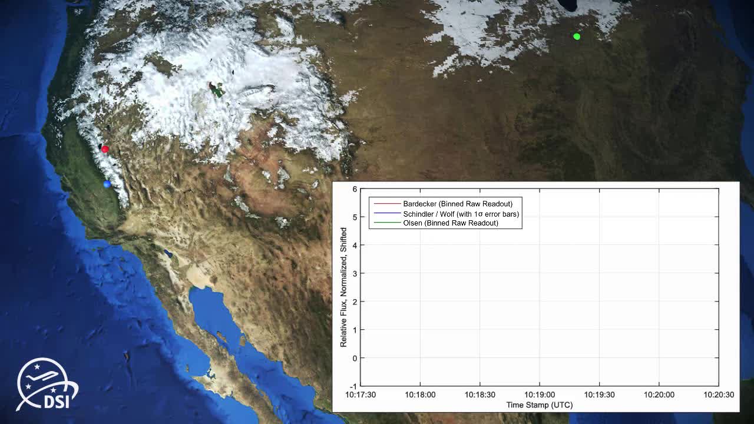Click the y-axis value -1 tick label
The width and height of the screenshot is (754, 424).
click(x=353, y=386)
